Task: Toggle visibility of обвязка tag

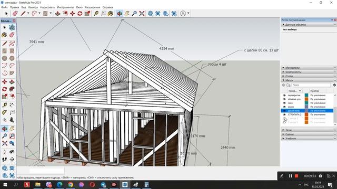Action: [x=284, y=99]
